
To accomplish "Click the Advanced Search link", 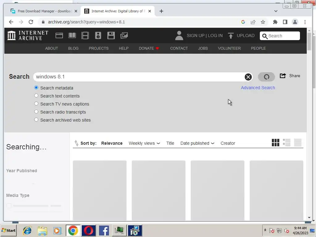I will [x=258, y=88].
